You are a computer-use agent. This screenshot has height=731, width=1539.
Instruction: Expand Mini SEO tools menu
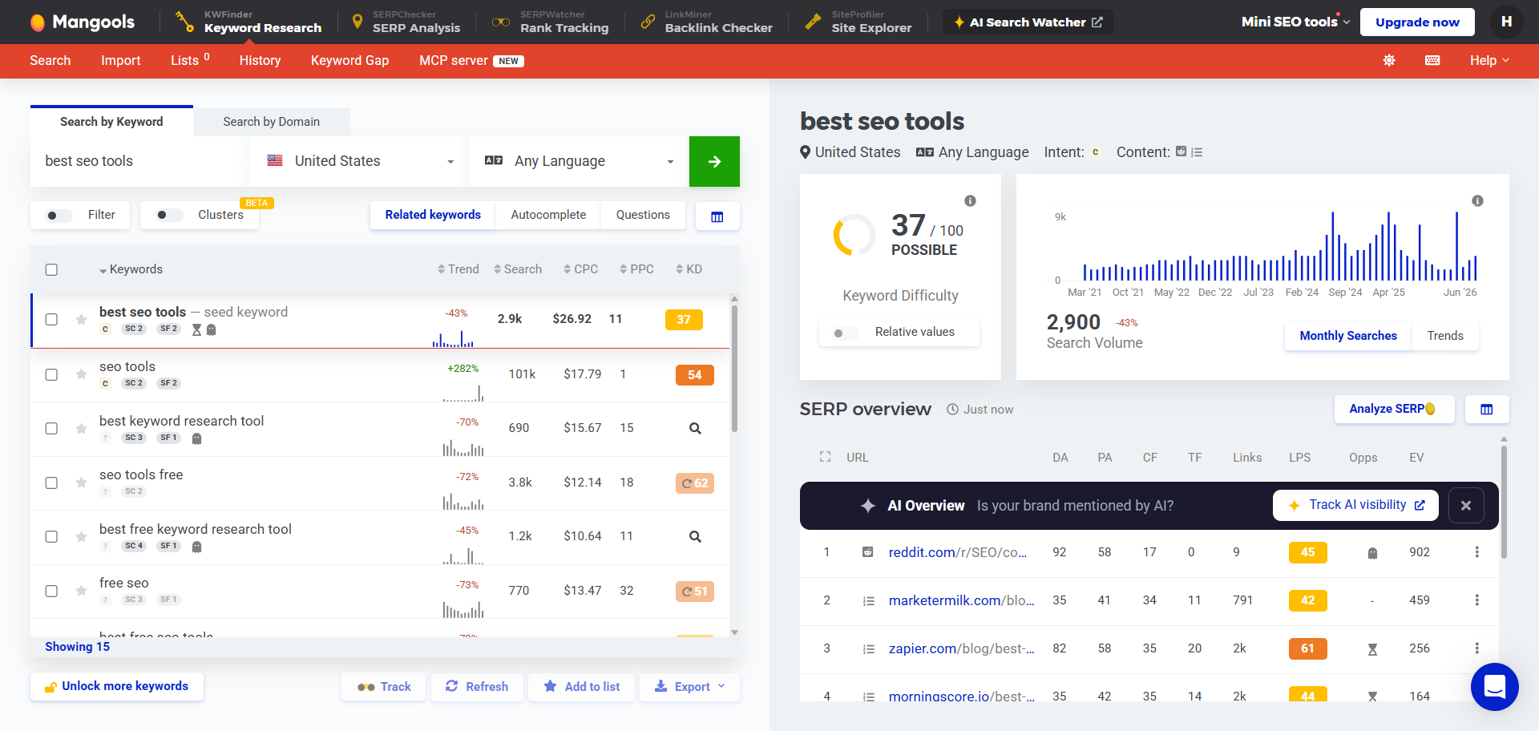pos(1295,22)
